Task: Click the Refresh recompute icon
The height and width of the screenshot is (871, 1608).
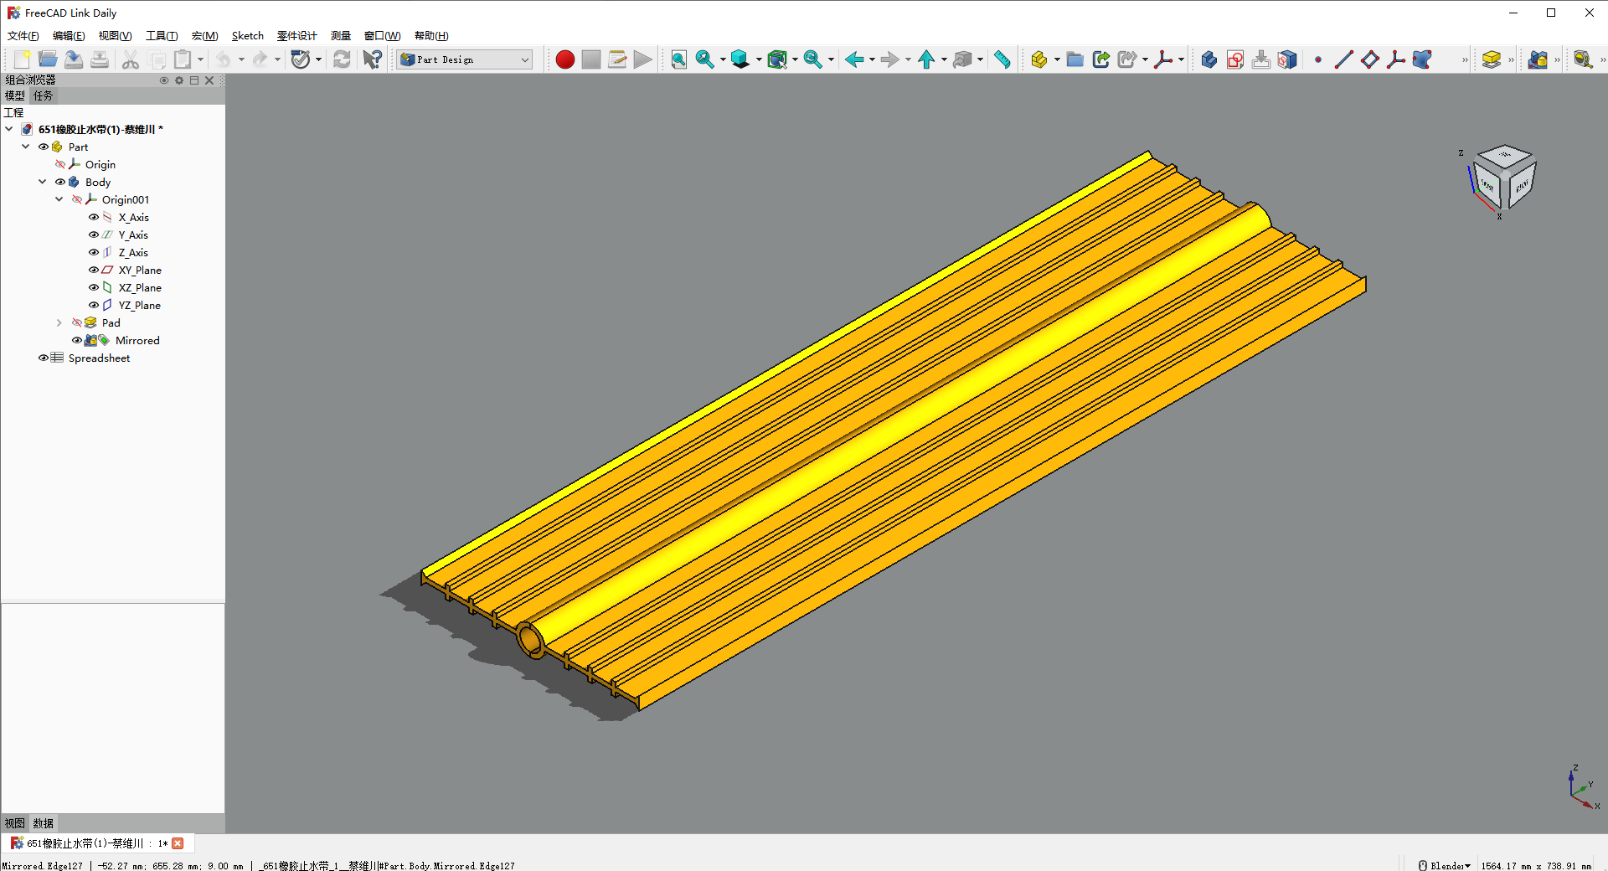Action: point(342,59)
